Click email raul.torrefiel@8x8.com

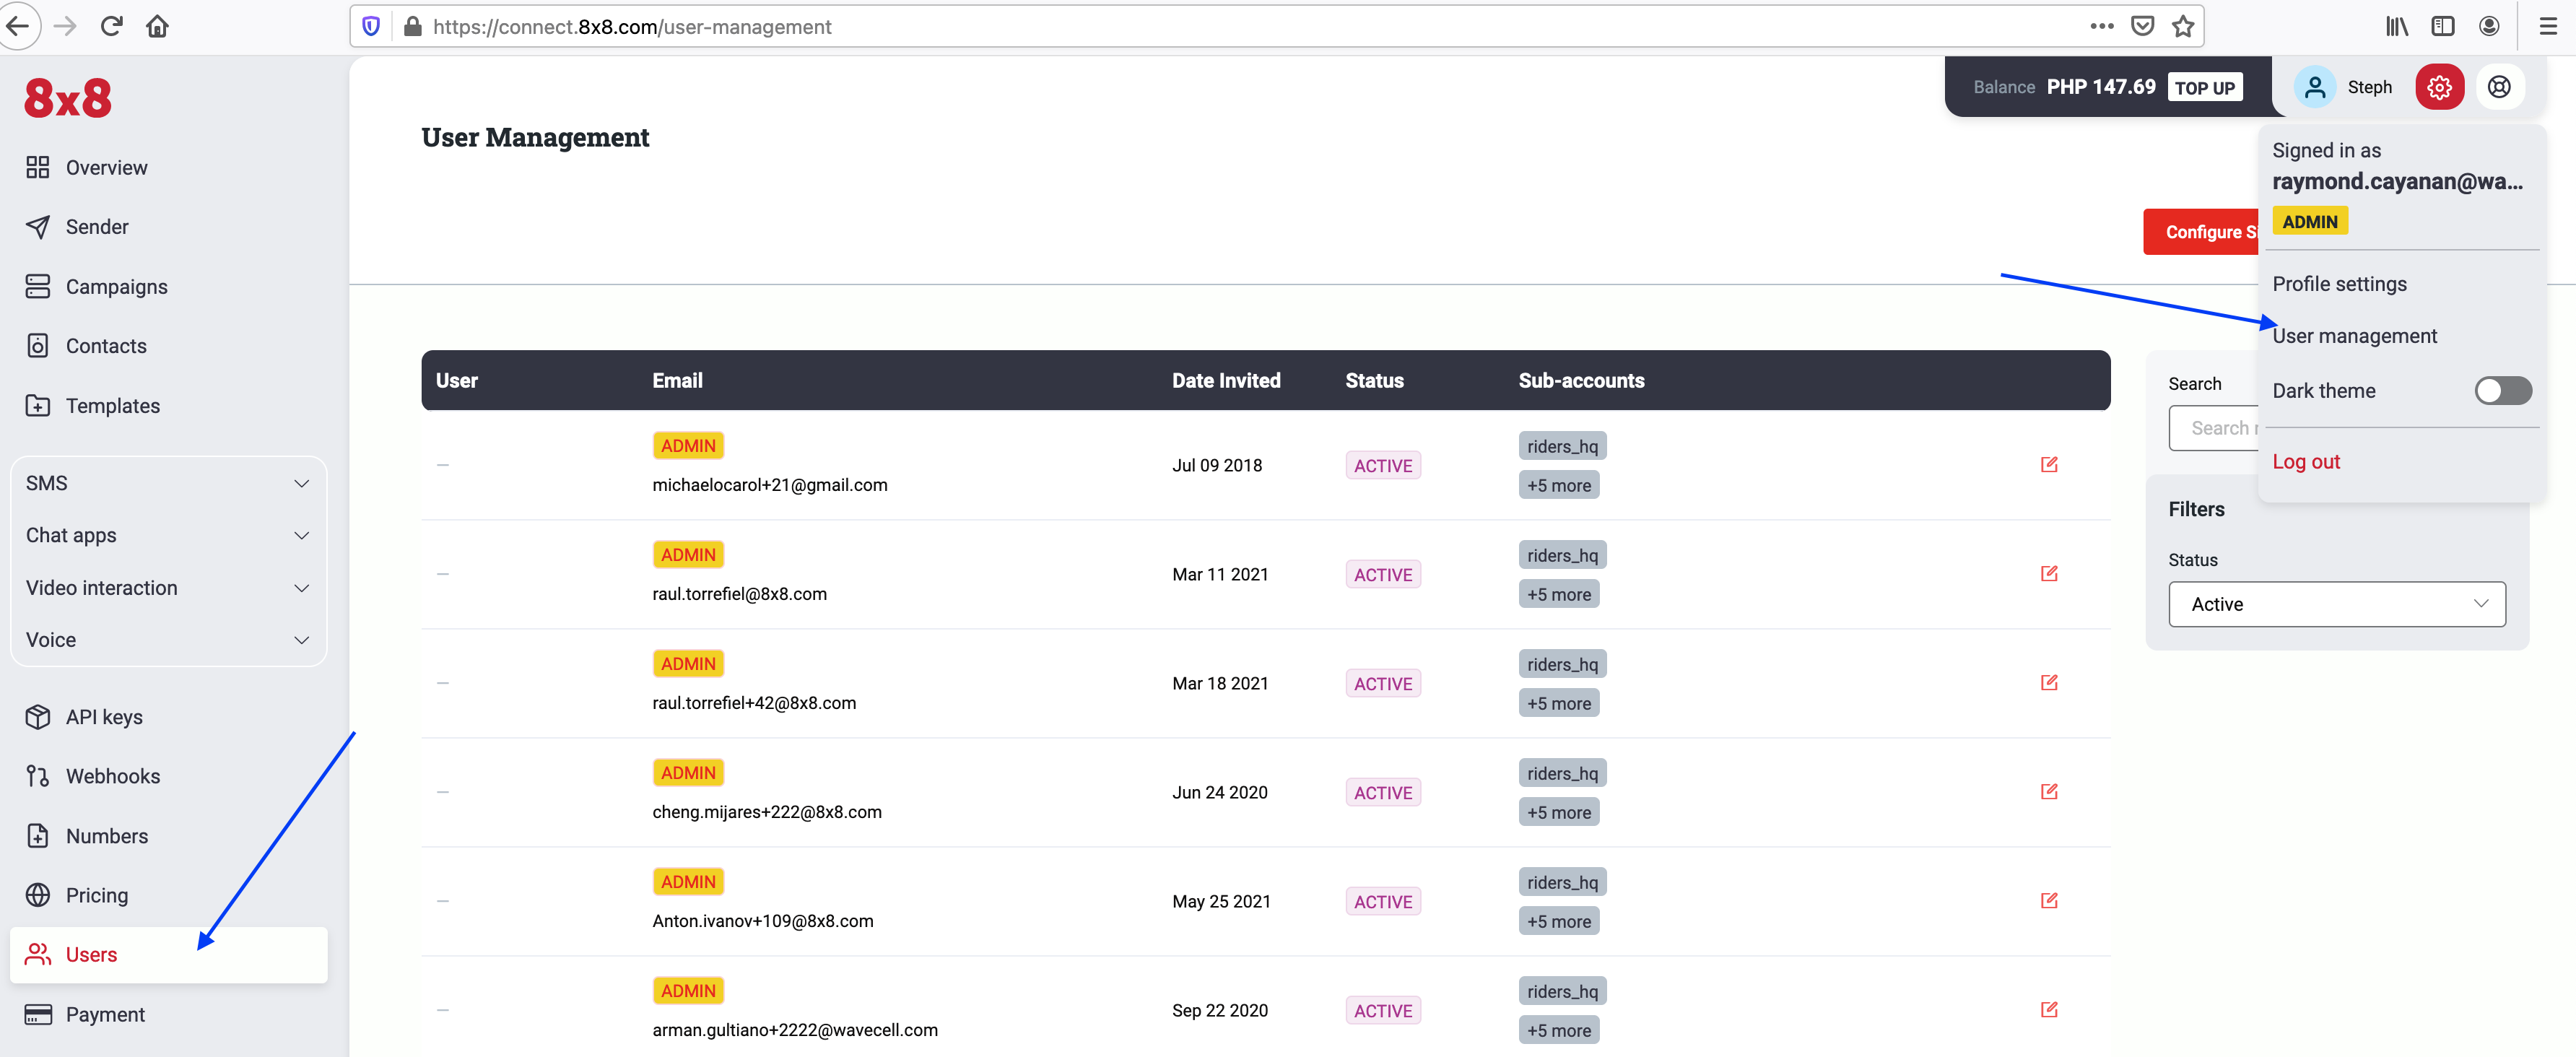point(739,594)
